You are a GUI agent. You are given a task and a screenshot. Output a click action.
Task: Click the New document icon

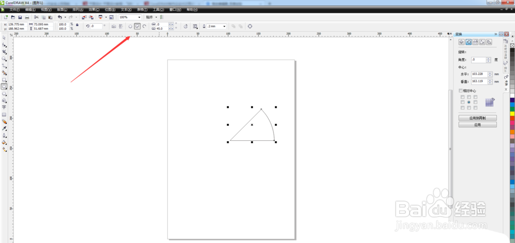[x=6, y=17]
